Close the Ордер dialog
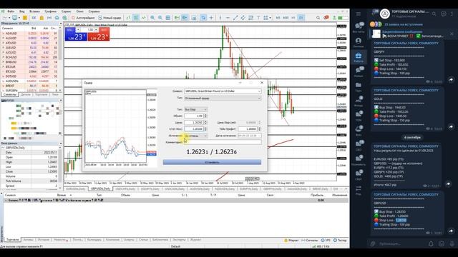The height and width of the screenshot is (257, 458). [262, 83]
